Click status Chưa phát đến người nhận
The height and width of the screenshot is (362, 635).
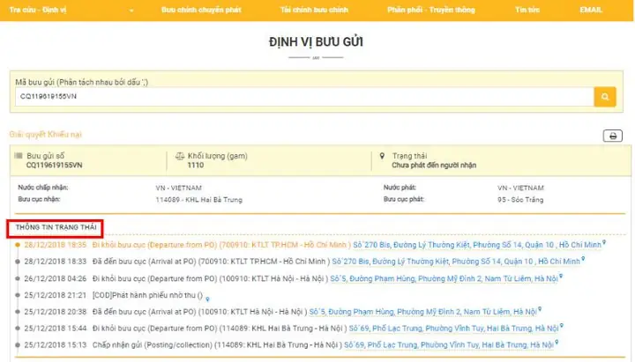pyautogui.click(x=434, y=165)
